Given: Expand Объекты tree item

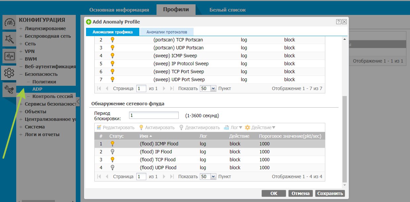Looking at the screenshot, I should (21, 112).
